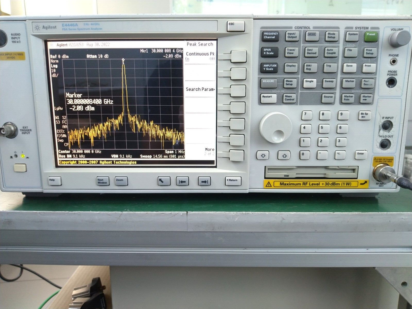This screenshot has height=309, width=412.
Task: Toggle the standby power switch
Action: pos(20,168)
